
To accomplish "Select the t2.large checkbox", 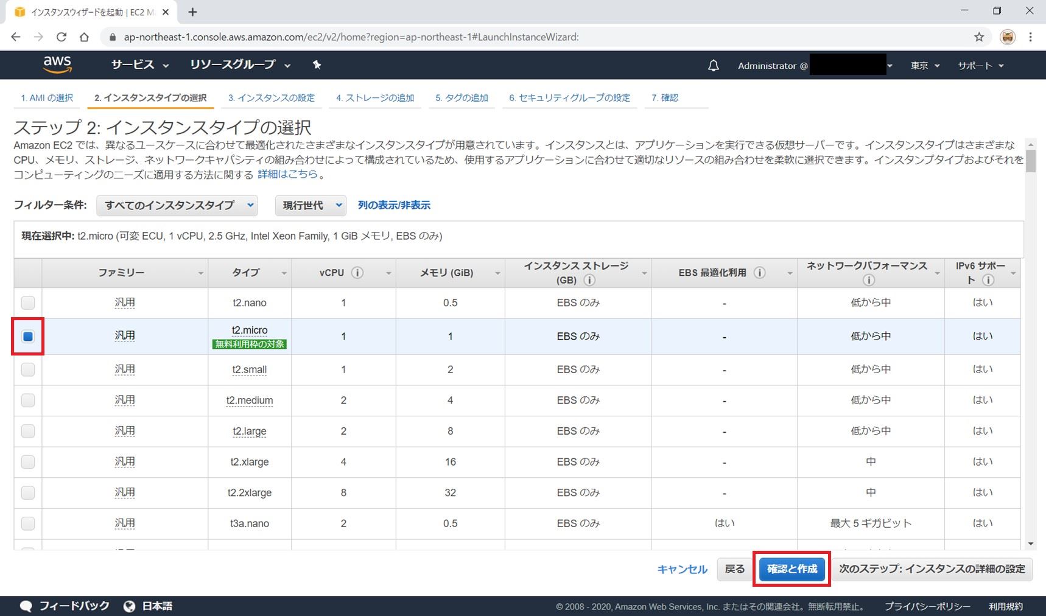I will [28, 431].
